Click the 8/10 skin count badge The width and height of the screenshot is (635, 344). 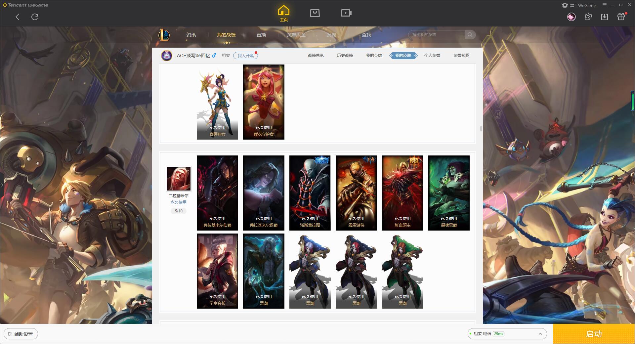(x=179, y=211)
